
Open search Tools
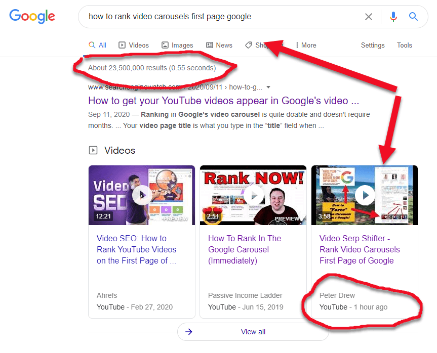pos(405,45)
